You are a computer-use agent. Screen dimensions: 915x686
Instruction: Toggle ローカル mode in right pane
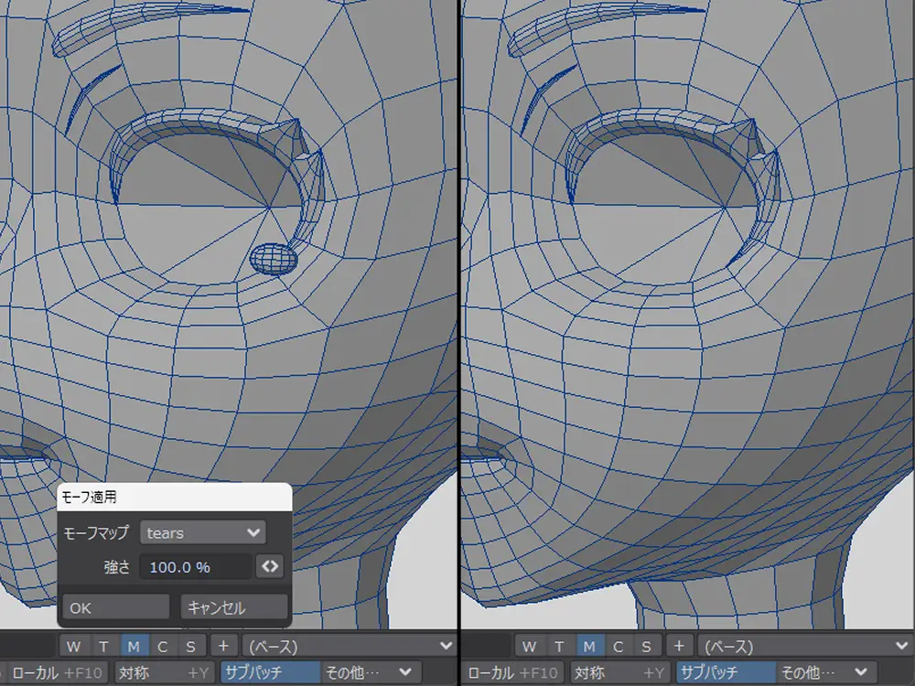[x=511, y=673]
